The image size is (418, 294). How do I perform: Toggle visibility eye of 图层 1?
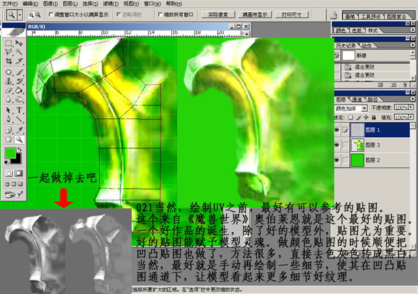point(337,130)
